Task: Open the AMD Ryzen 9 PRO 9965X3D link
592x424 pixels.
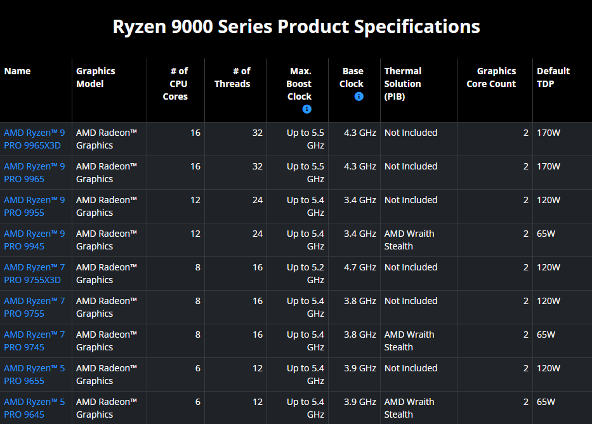Action: tap(34, 139)
